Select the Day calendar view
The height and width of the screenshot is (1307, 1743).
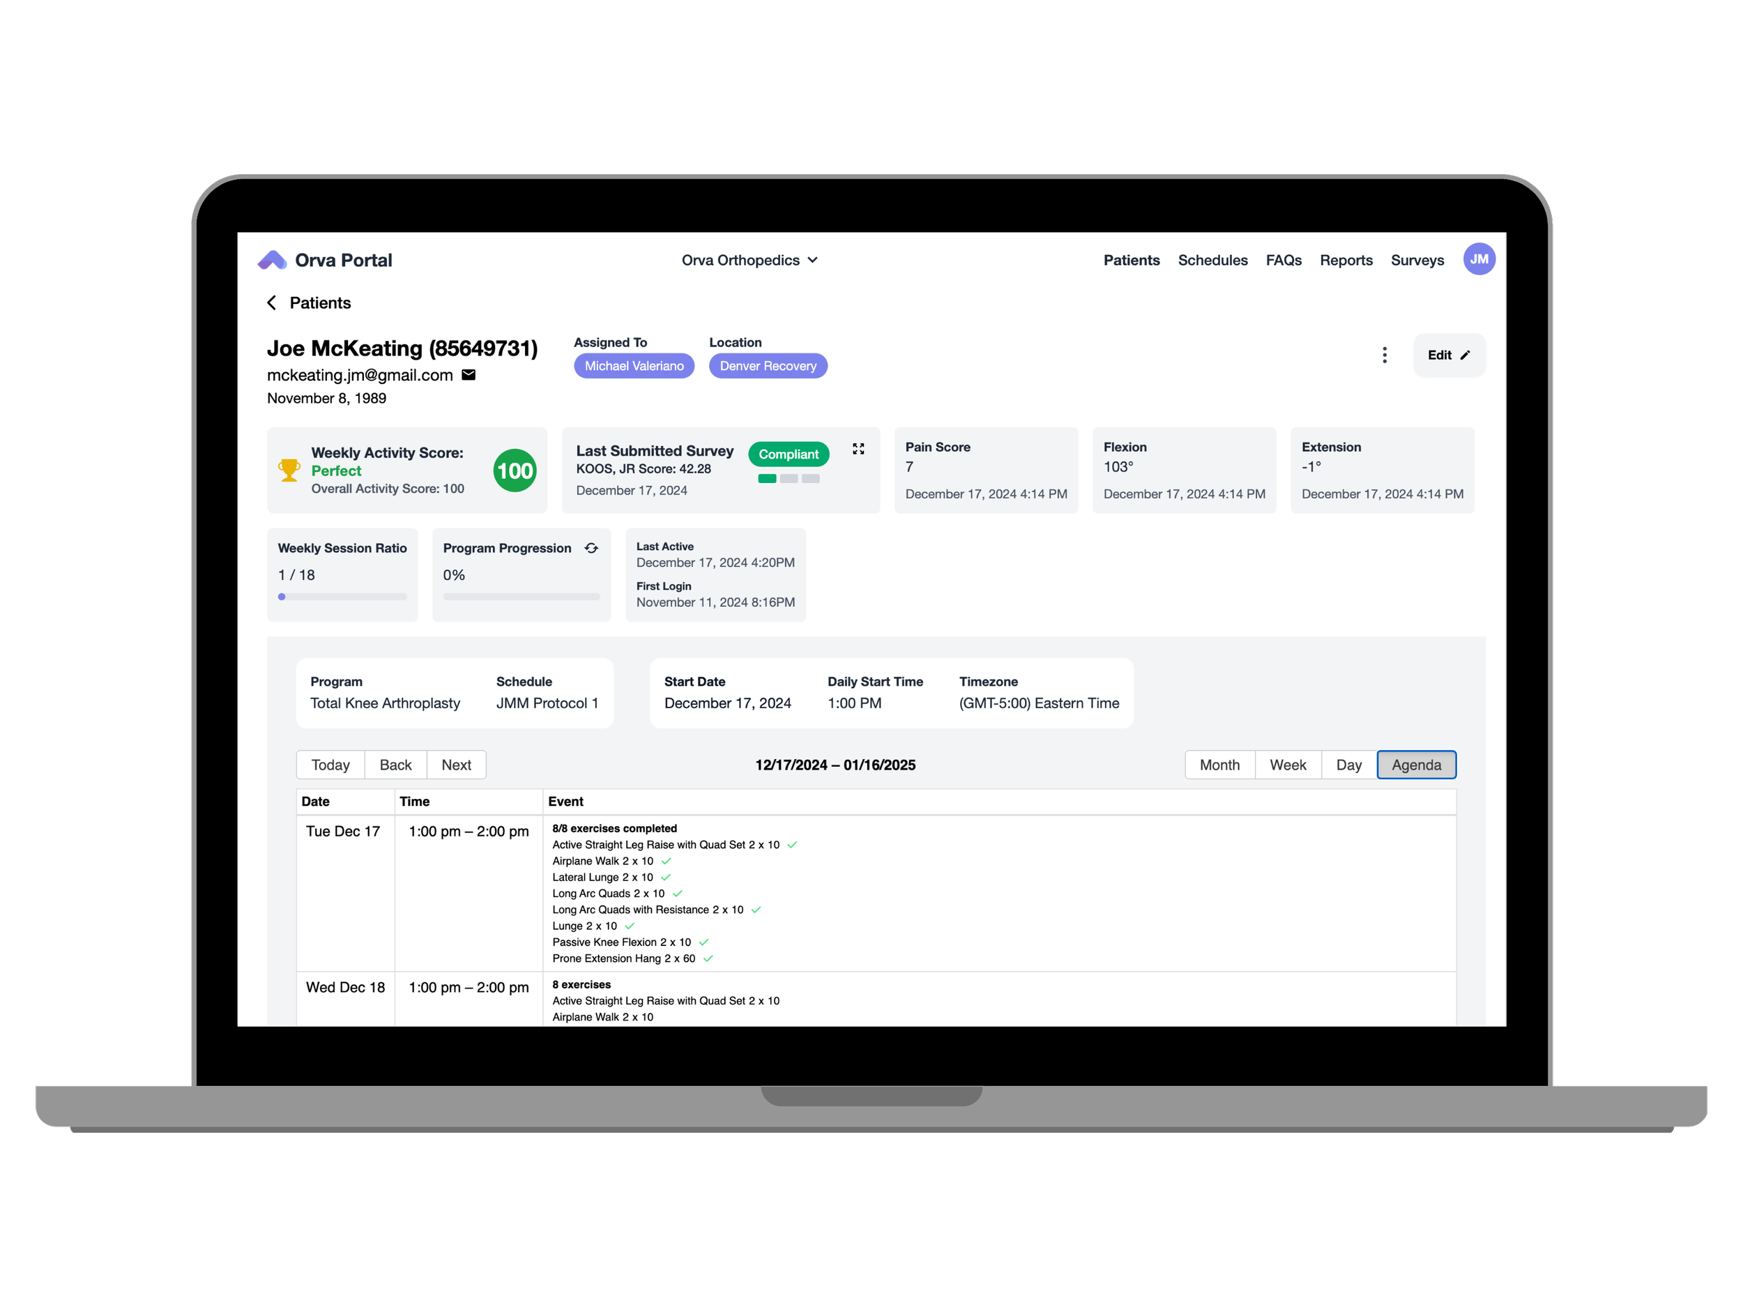1348,765
